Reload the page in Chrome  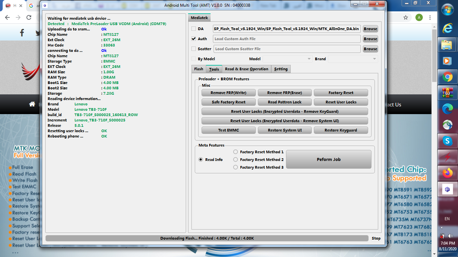pyautogui.click(x=29, y=17)
